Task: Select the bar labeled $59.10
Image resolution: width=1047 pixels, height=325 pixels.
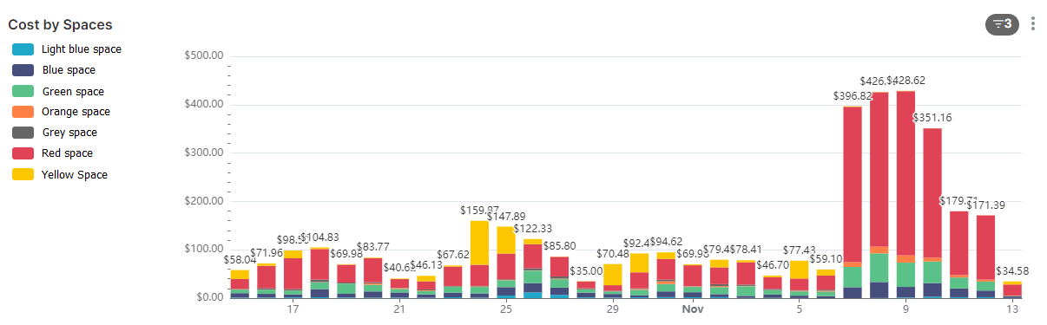Action: pos(826,283)
